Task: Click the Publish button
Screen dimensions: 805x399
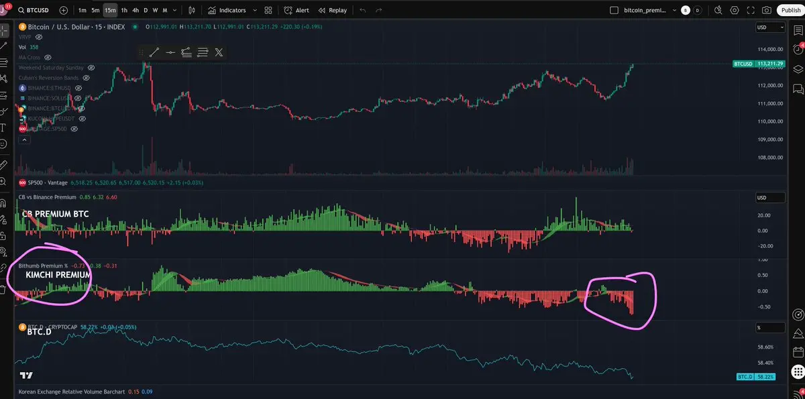Action: [790, 10]
